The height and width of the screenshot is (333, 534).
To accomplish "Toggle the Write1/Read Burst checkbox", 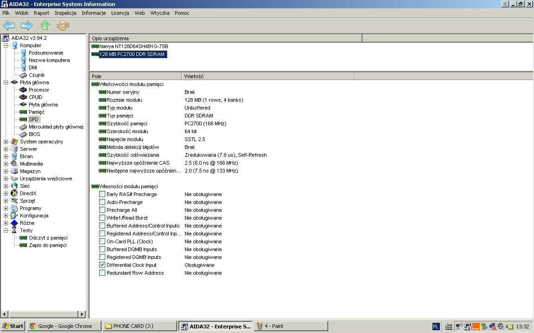I will 102,217.
